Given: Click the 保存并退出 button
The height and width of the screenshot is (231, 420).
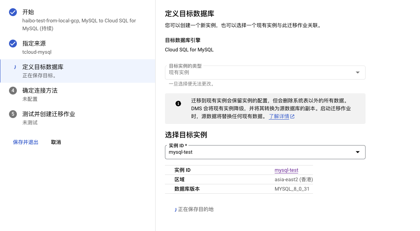Looking at the screenshot, I should tap(26, 142).
